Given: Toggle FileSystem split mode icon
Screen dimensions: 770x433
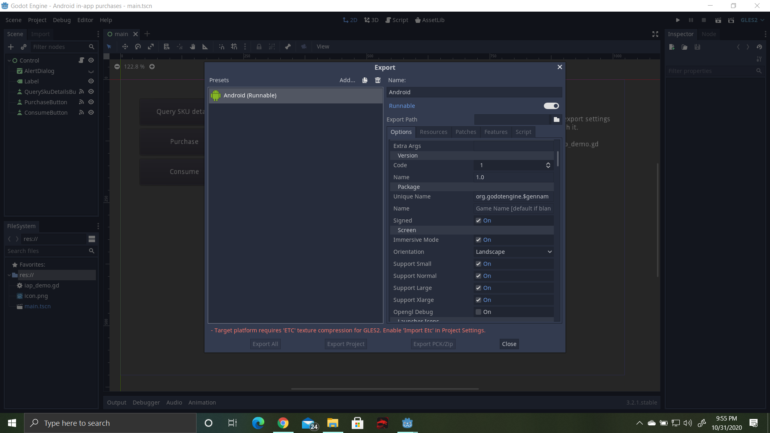Looking at the screenshot, I should pos(92,239).
